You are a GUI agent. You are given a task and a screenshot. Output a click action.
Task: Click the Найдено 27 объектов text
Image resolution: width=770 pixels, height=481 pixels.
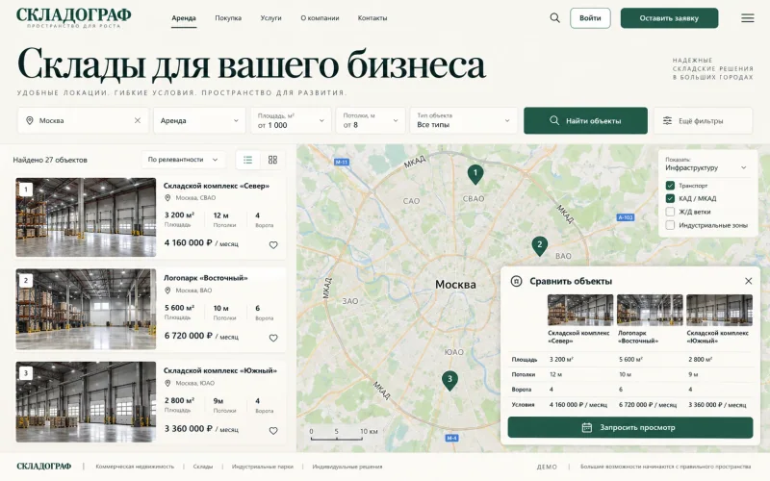pyautogui.click(x=50, y=160)
